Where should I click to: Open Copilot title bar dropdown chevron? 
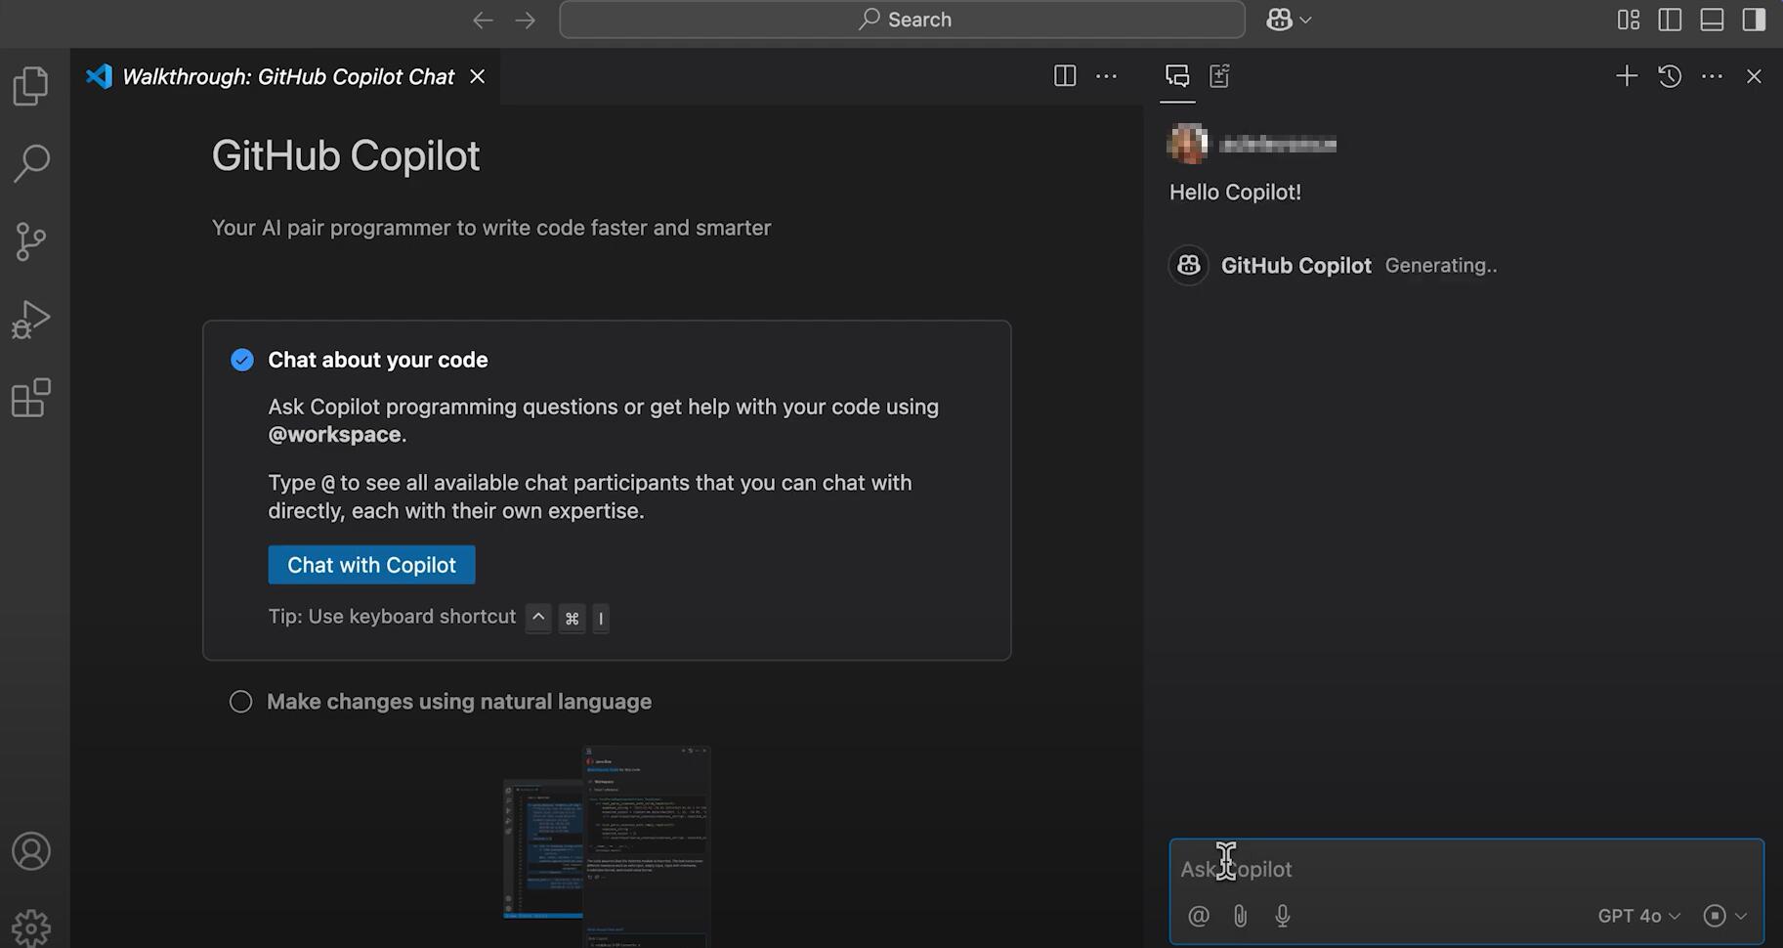[x=1306, y=20]
